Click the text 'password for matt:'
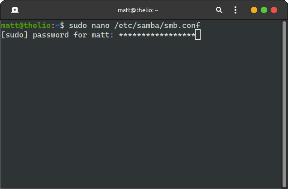 [x=73, y=35]
